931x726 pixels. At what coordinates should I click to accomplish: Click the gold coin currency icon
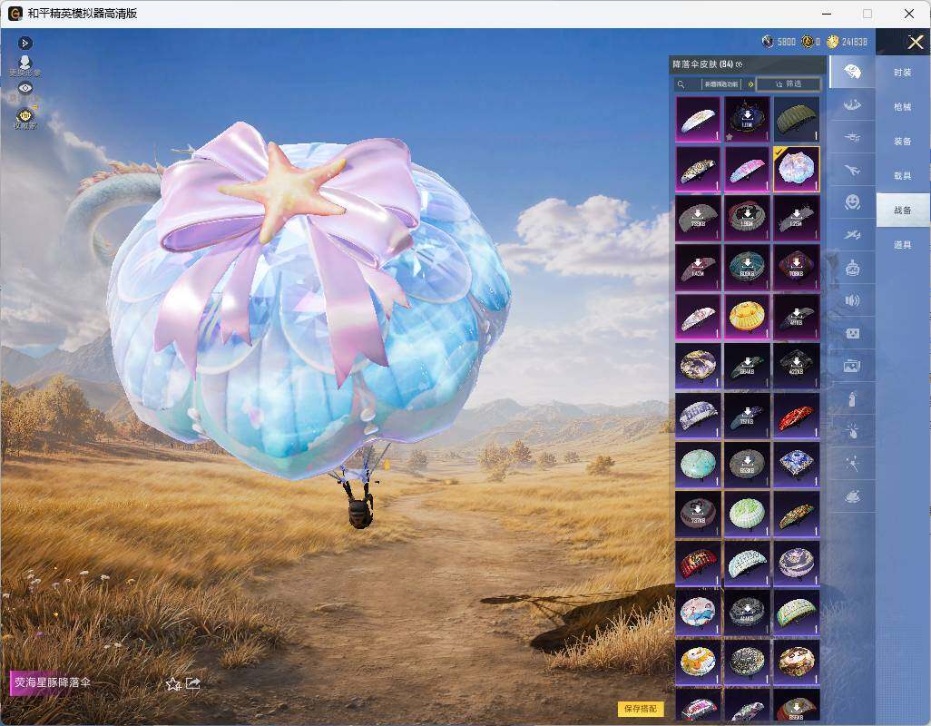coord(833,42)
